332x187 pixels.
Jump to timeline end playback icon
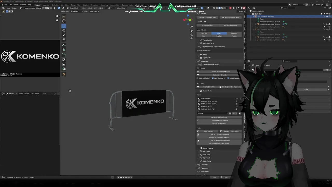131,177
